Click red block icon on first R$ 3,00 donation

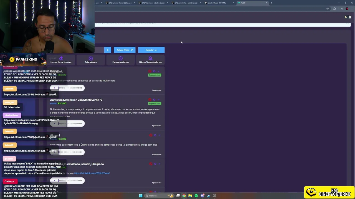150,71
